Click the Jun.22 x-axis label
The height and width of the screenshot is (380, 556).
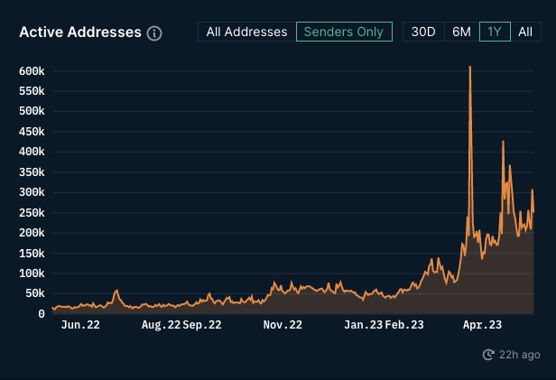coord(80,325)
